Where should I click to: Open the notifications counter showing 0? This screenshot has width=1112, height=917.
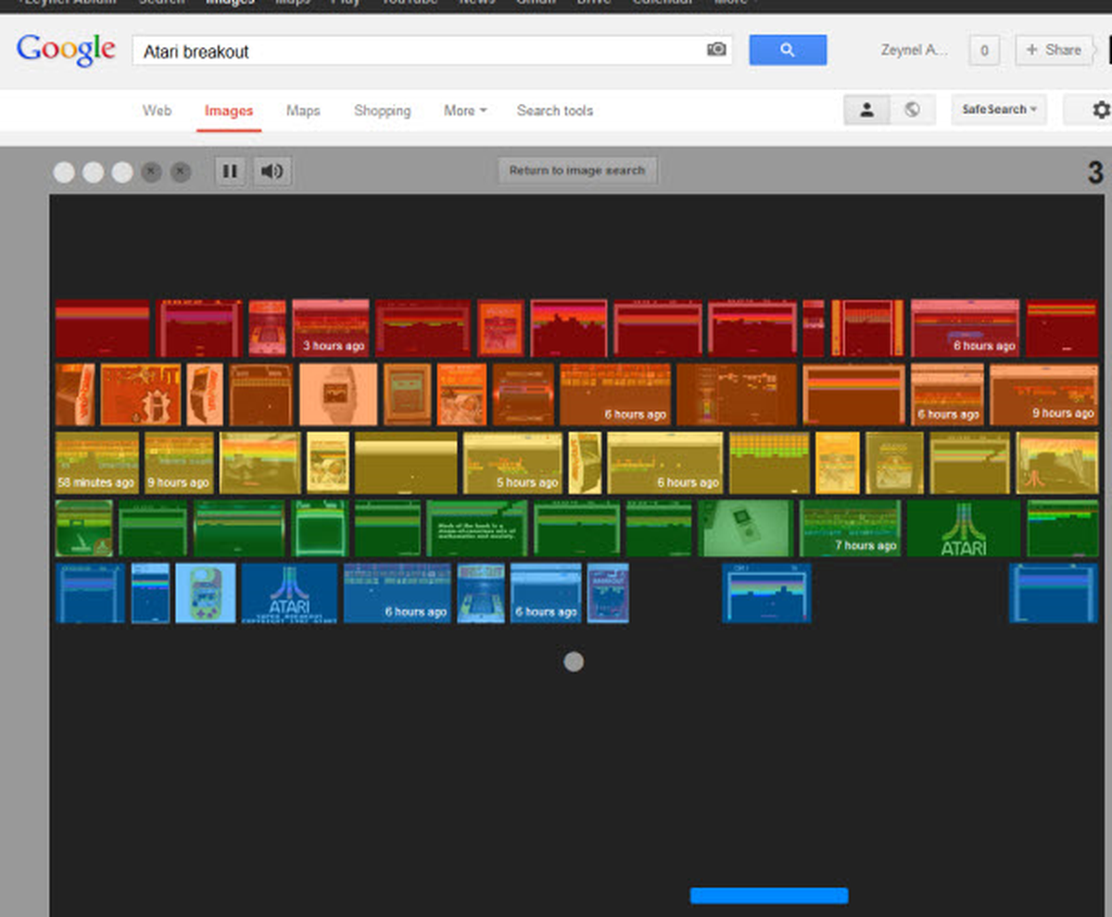[x=984, y=51]
